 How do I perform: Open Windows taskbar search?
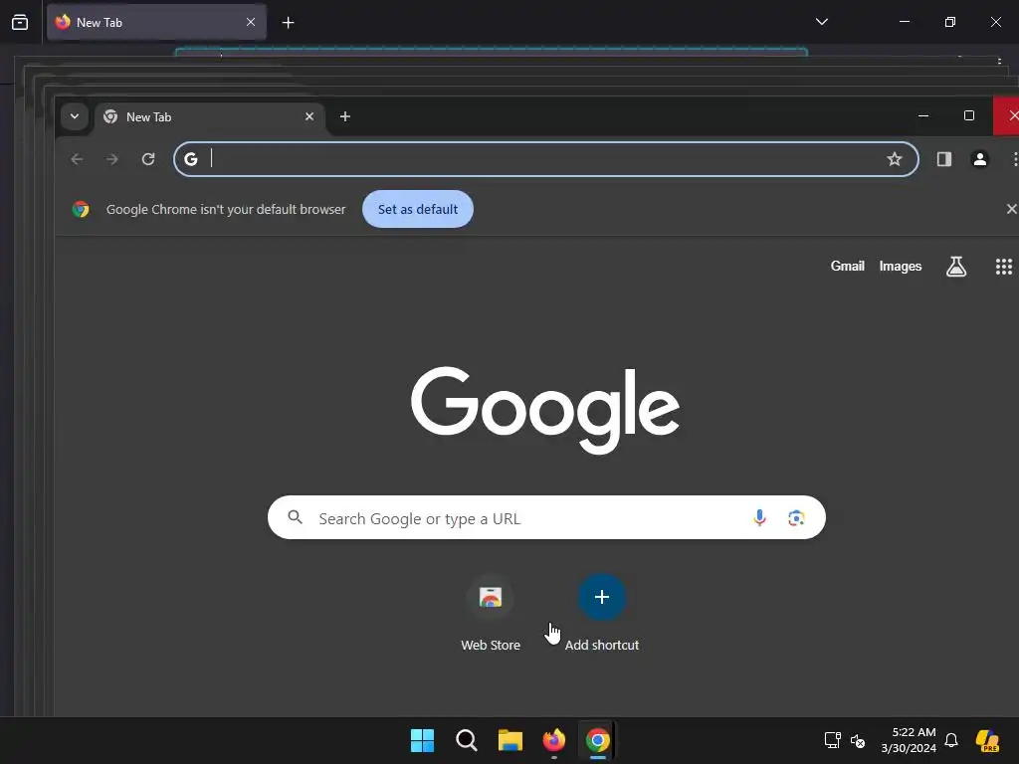click(466, 740)
